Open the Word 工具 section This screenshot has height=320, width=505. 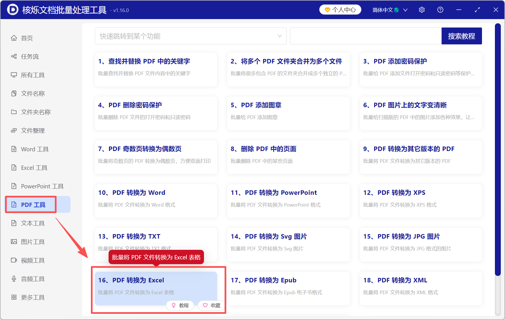pos(34,149)
